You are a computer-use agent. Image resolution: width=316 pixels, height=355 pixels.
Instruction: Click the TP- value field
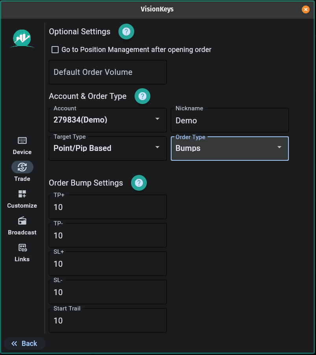(x=108, y=235)
